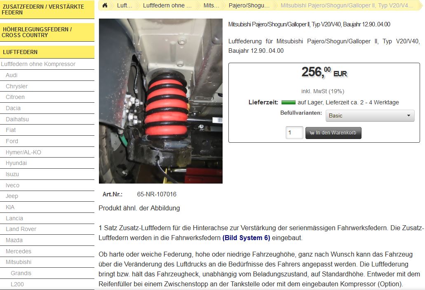Expand Luftfedern ohne Kompressor in sidebar
The height and width of the screenshot is (290, 425).
point(38,64)
